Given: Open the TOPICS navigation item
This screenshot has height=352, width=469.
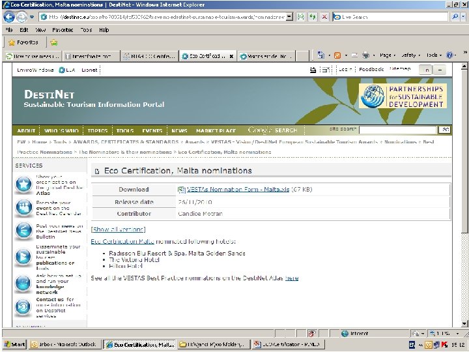Looking at the screenshot, I should click(98, 131).
